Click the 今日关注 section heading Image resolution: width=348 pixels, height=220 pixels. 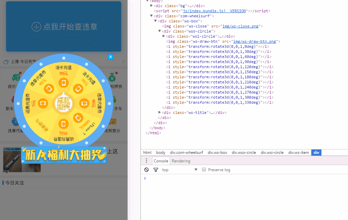pos(14,183)
